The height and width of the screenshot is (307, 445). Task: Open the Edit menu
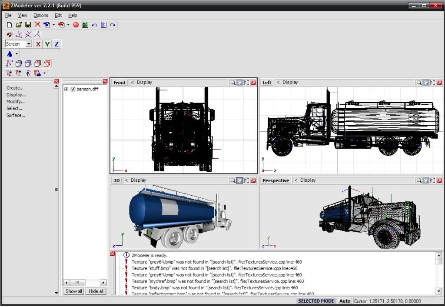tap(58, 15)
